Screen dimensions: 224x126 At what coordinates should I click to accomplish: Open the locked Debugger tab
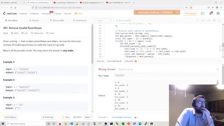(x=131, y=61)
